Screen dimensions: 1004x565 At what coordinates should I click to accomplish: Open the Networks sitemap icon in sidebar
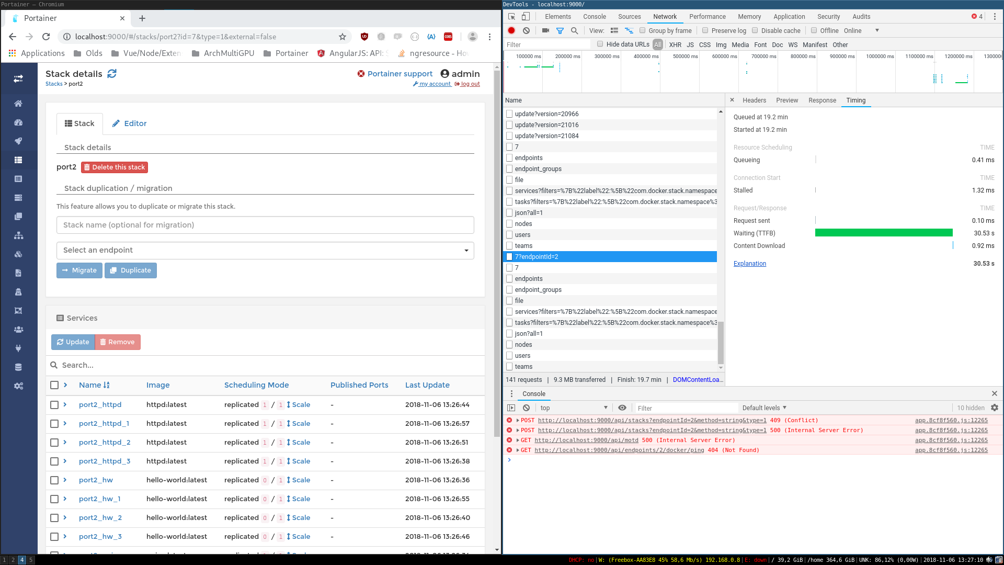19,236
